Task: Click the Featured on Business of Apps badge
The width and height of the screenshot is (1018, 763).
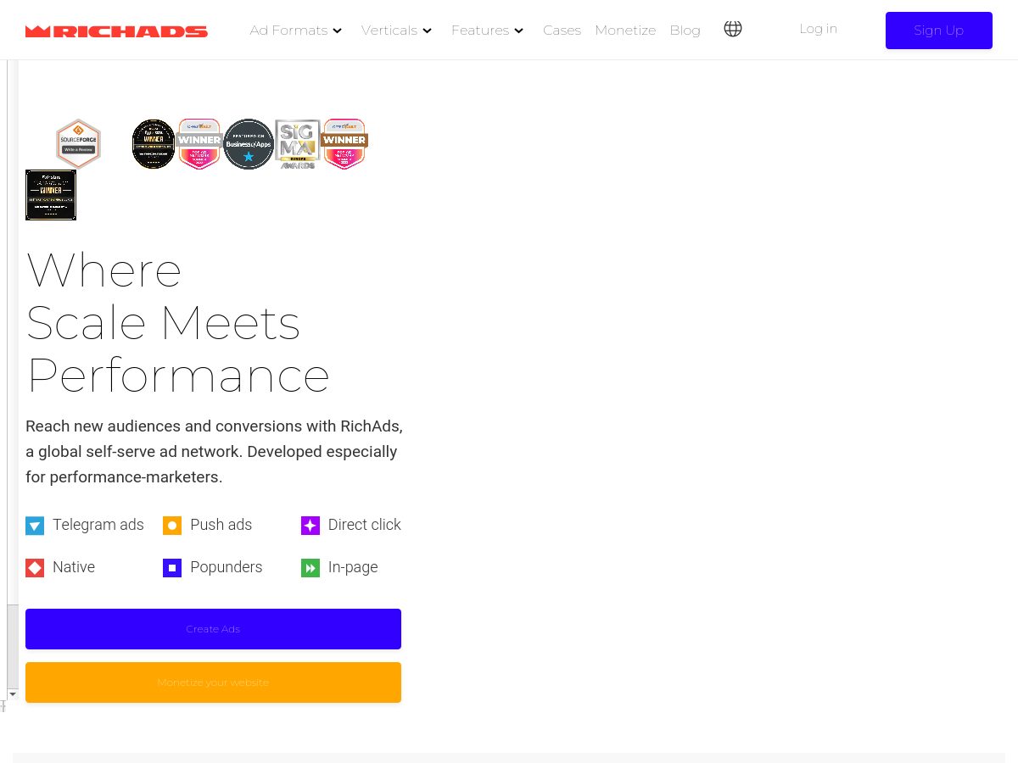Action: pos(248,143)
